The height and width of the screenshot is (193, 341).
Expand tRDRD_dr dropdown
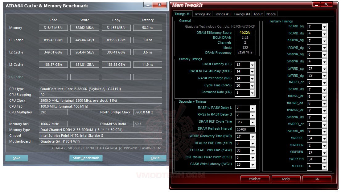(324, 83)
